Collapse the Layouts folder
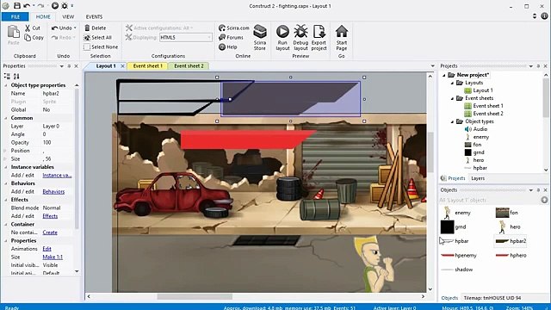Image resolution: width=551 pixels, height=310 pixels. coord(452,83)
